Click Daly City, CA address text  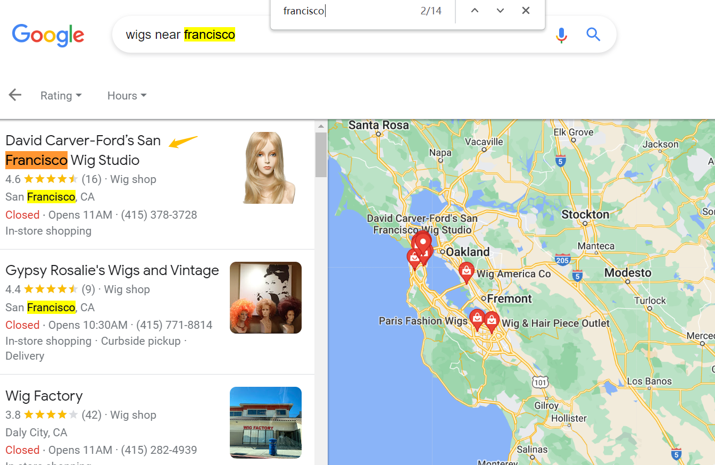pos(36,433)
